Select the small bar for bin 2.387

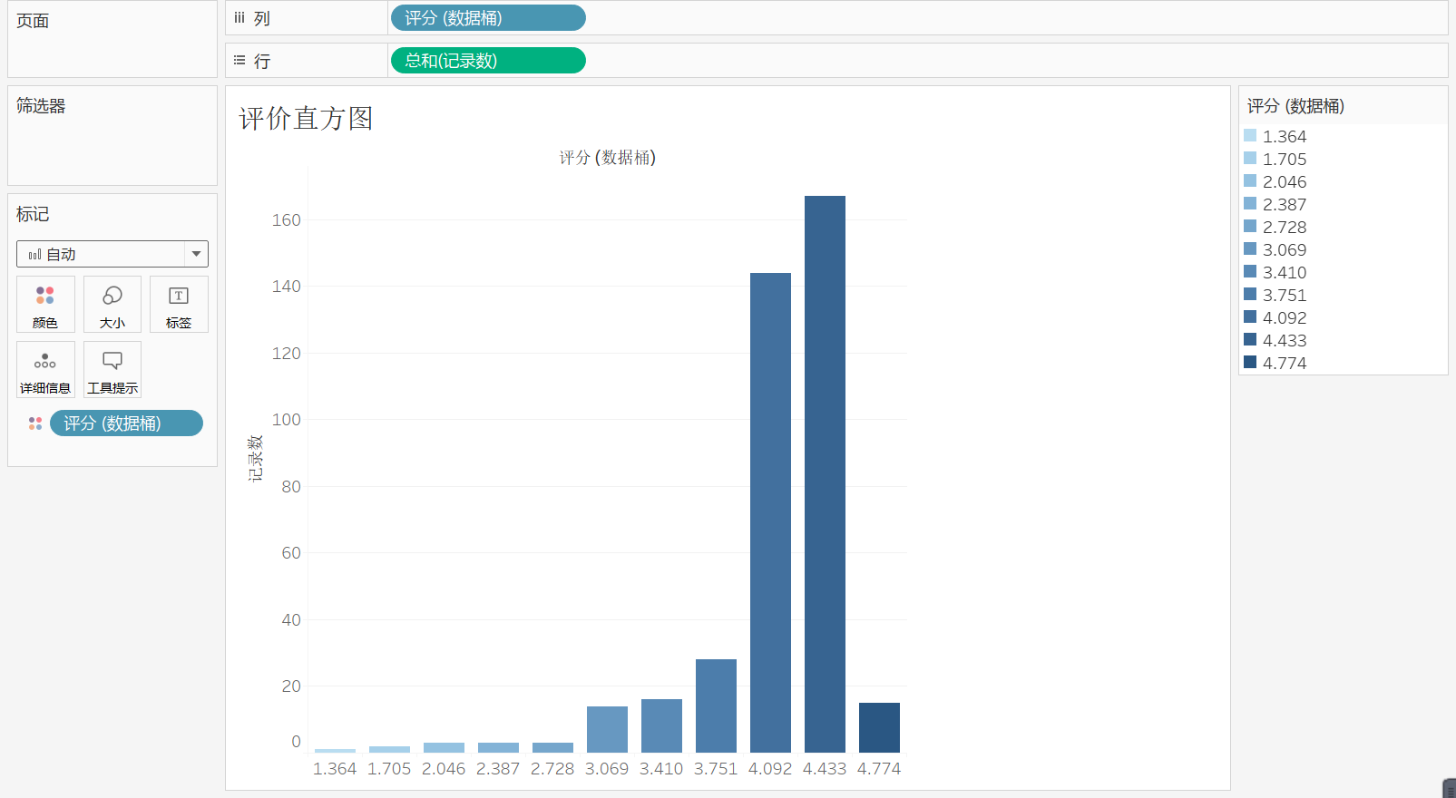click(498, 747)
